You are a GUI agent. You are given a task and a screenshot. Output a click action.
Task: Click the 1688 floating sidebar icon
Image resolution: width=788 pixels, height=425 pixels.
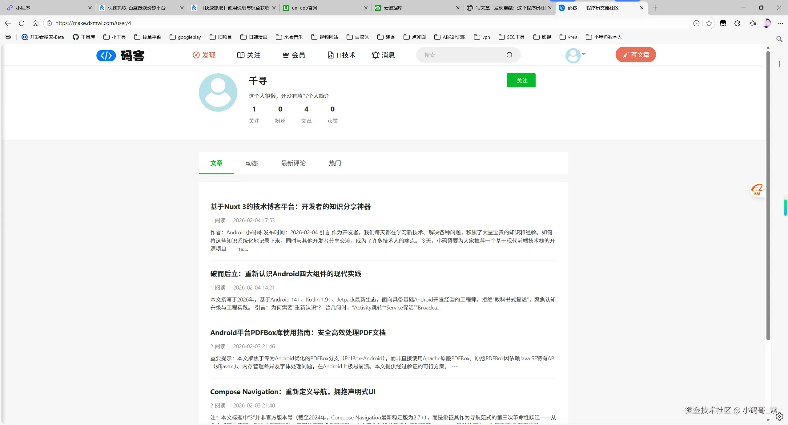[x=757, y=189]
